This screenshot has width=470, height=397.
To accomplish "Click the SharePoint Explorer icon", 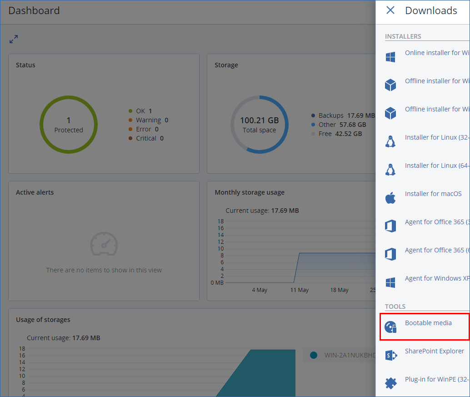I will [390, 355].
